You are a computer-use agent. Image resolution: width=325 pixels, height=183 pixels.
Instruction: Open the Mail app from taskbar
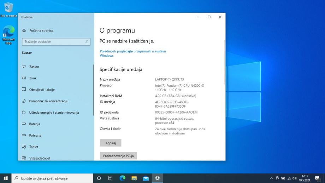pos(146,178)
